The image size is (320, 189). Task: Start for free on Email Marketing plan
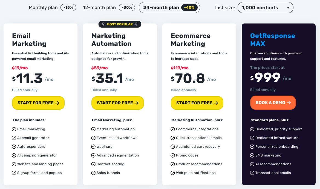(x=38, y=103)
